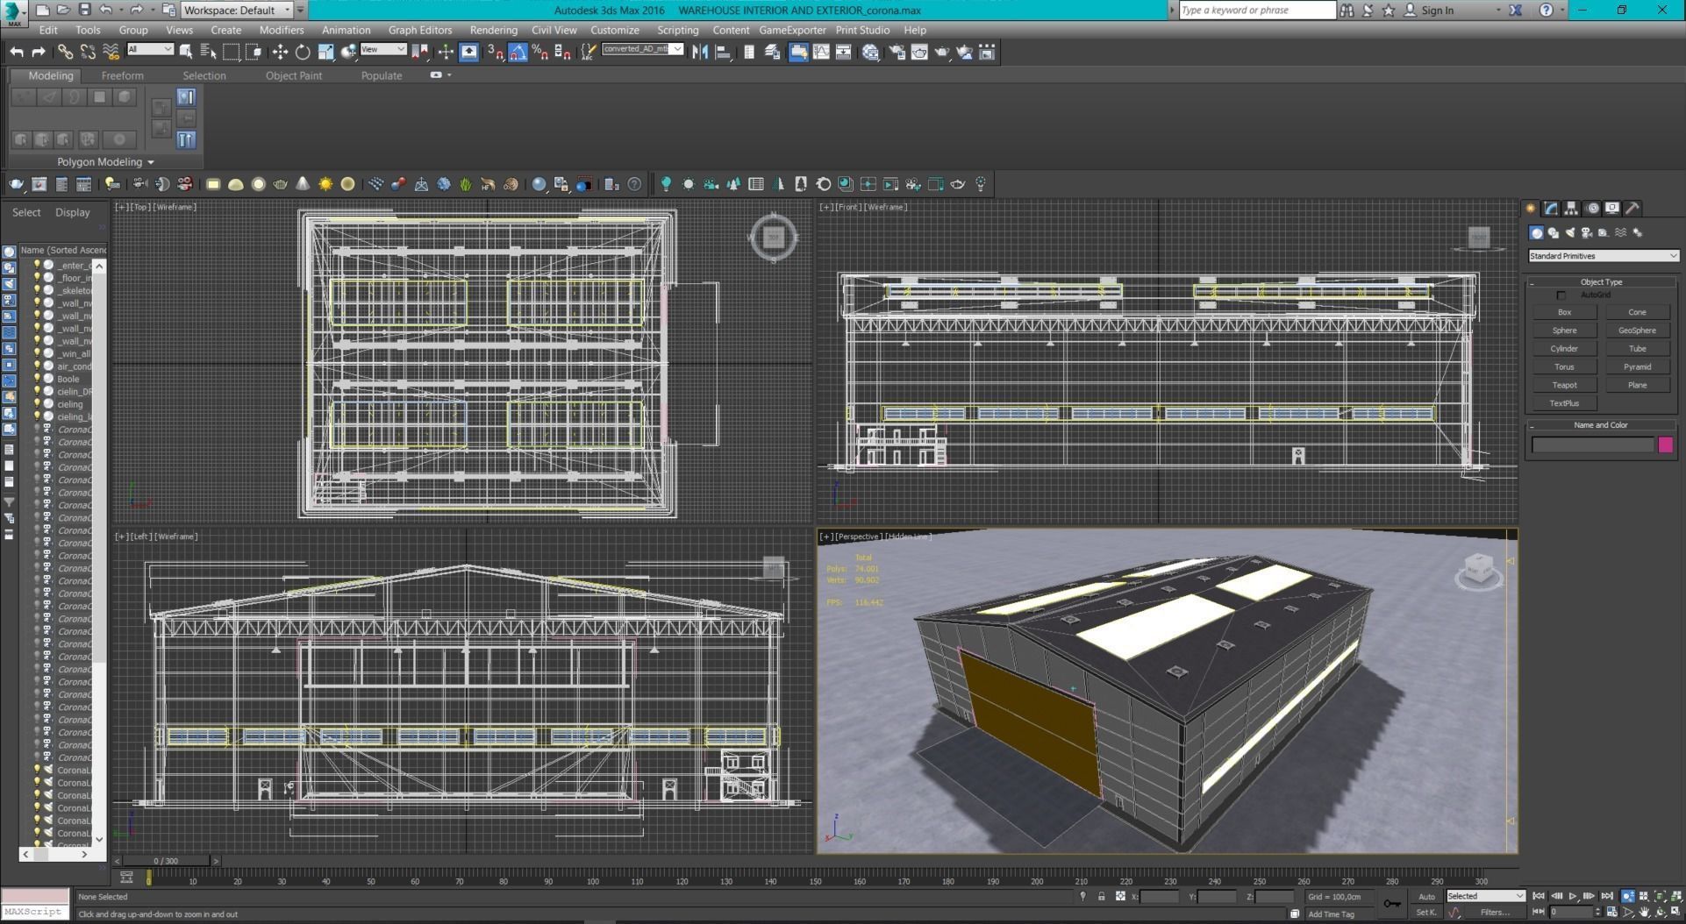
Task: Toggle the 3D Snaps toggle
Action: (x=495, y=53)
